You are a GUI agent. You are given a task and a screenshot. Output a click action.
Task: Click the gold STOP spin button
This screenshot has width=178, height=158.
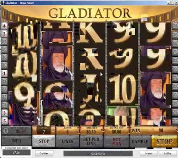[164, 141]
